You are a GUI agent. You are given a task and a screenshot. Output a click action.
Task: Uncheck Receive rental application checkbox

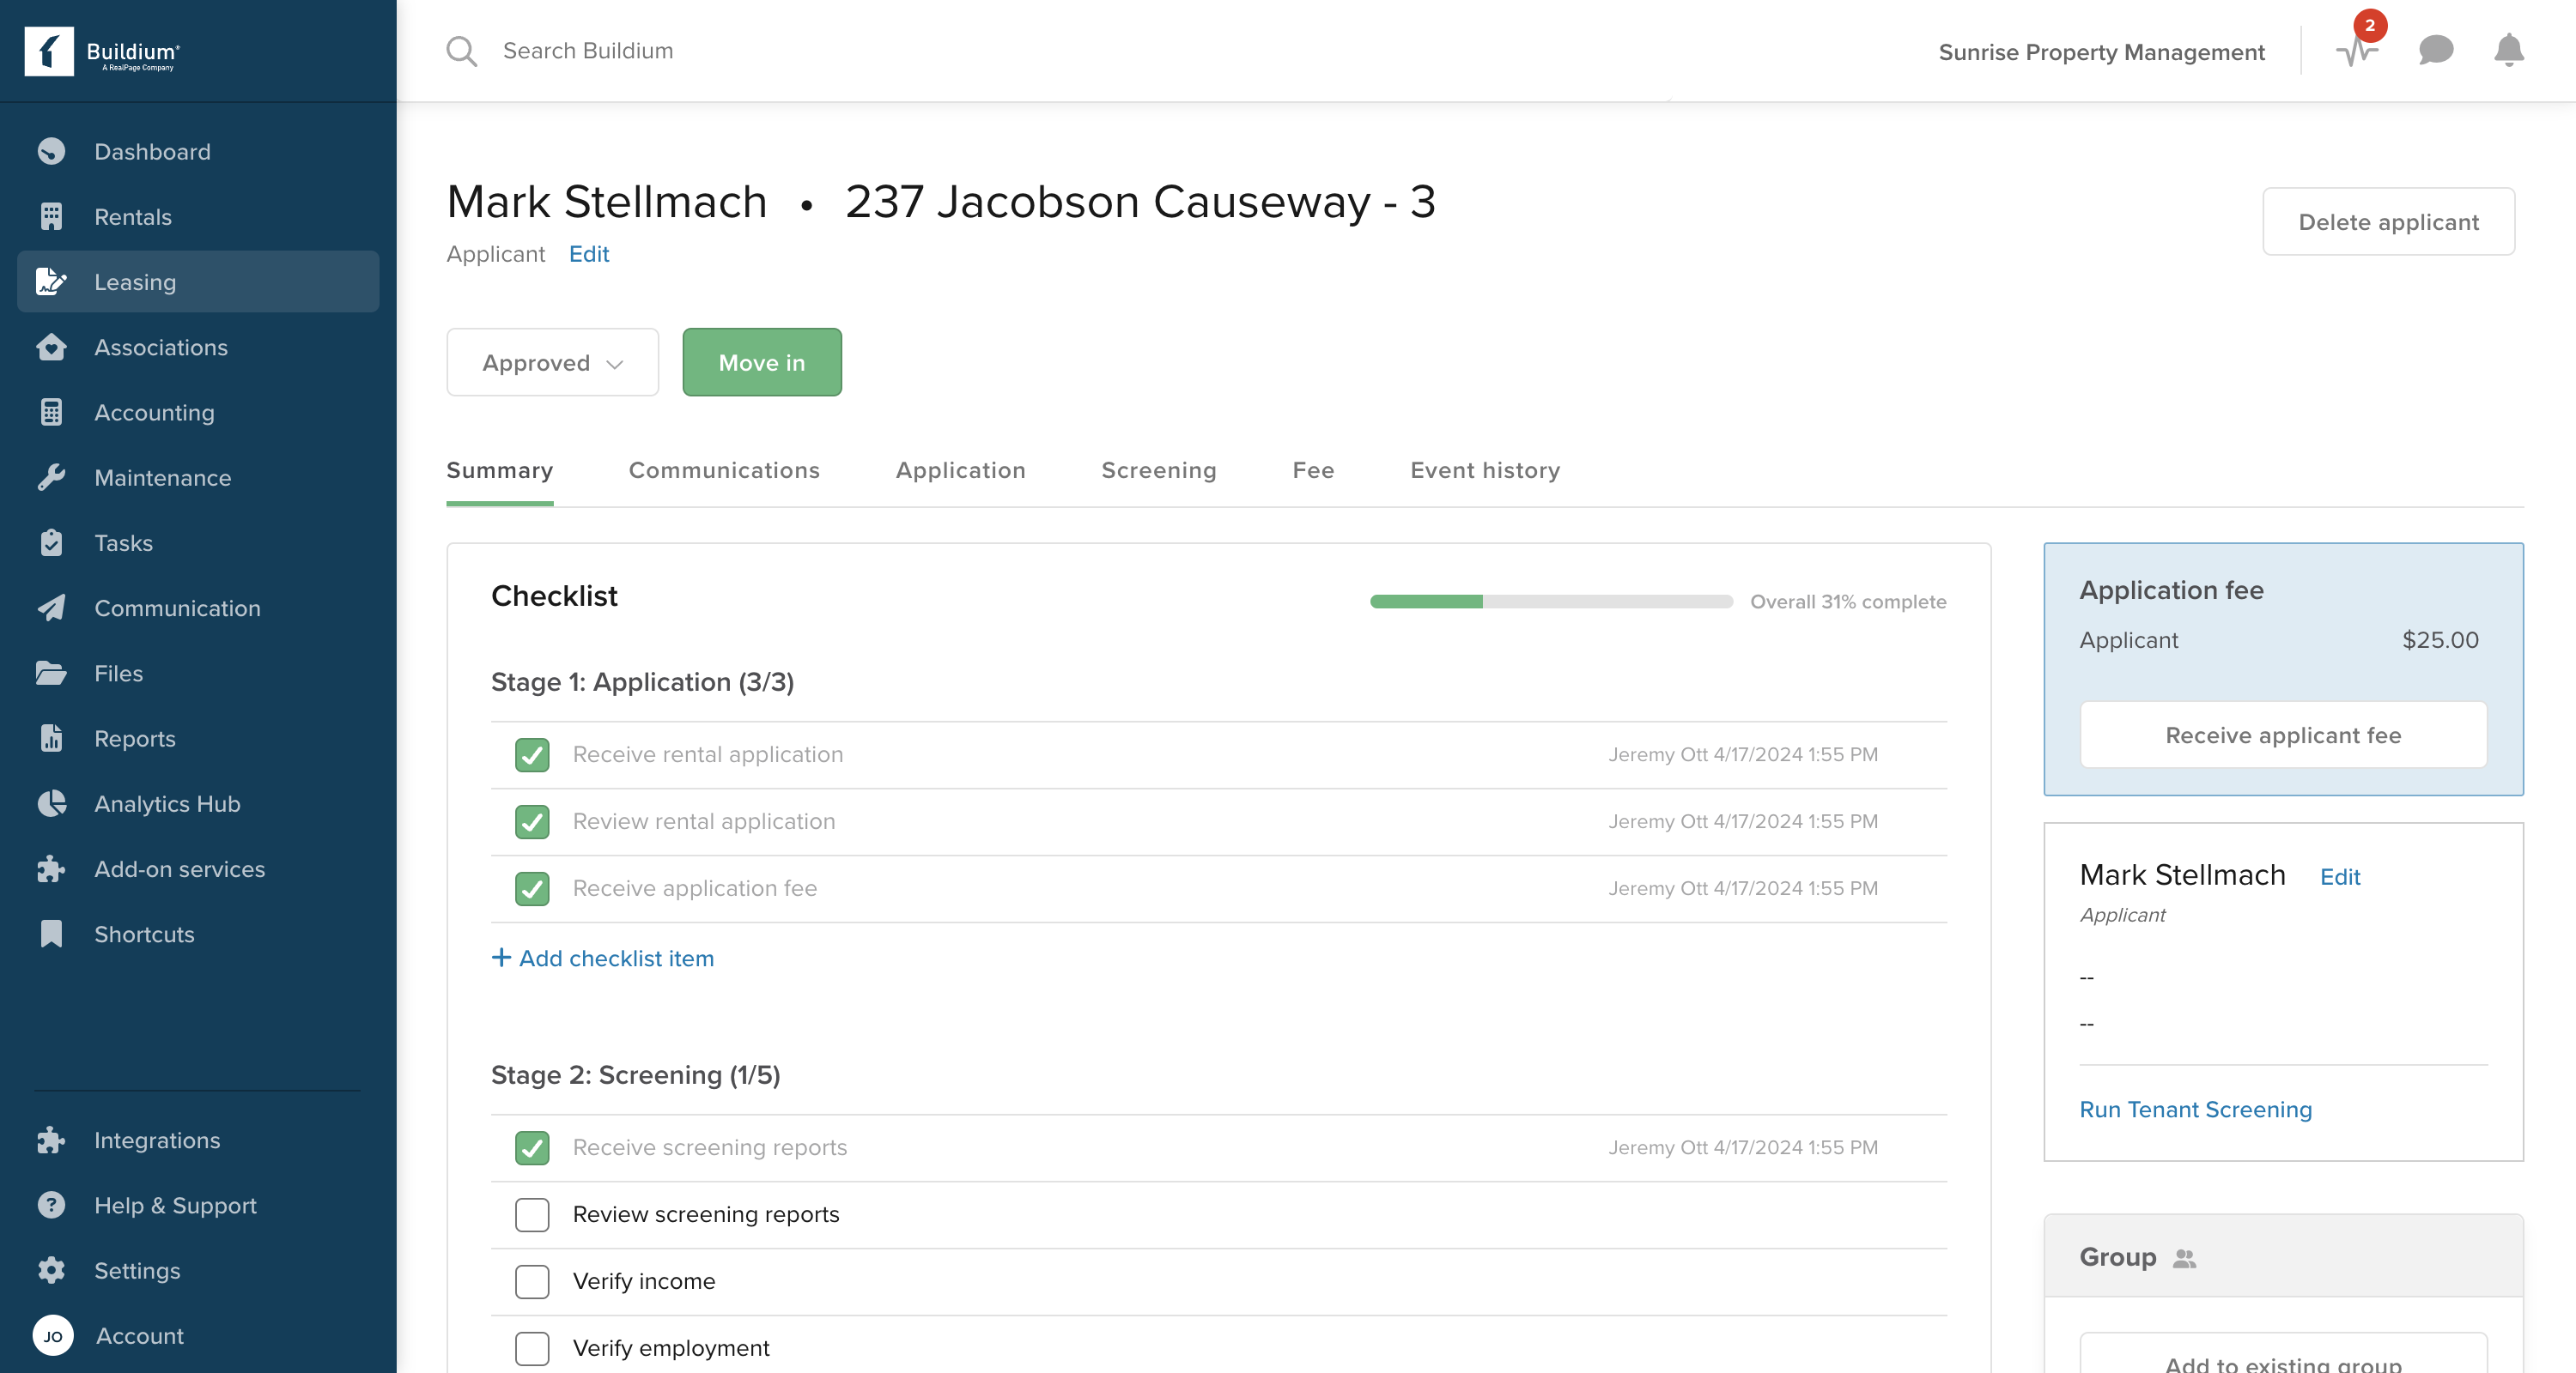(532, 754)
